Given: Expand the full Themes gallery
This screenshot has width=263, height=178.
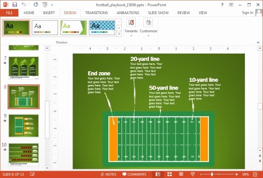Looking at the screenshot, I should coord(119,34).
